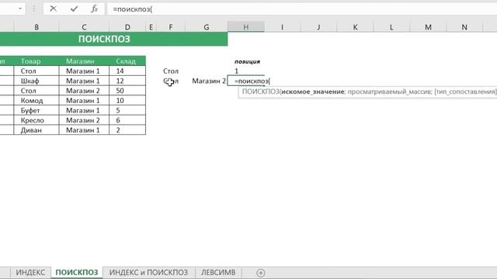
Task: Select column I header
Action: click(x=282, y=27)
